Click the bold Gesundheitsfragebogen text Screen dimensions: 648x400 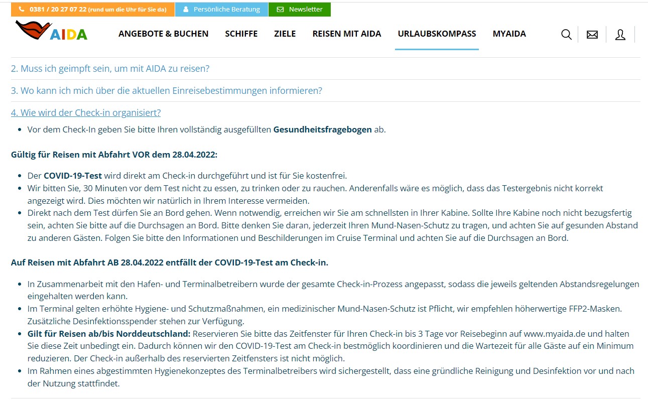pos(322,129)
